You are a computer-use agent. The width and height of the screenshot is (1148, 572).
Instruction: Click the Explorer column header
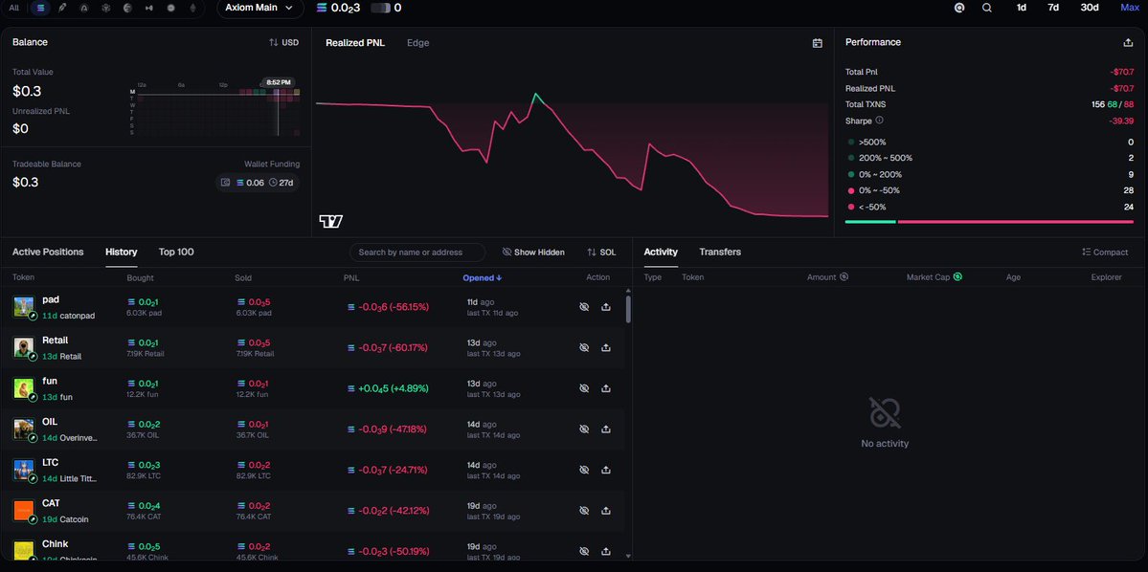click(x=1106, y=277)
